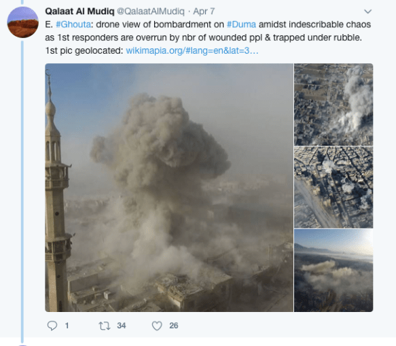Like the tweet with the heart icon

point(157,326)
